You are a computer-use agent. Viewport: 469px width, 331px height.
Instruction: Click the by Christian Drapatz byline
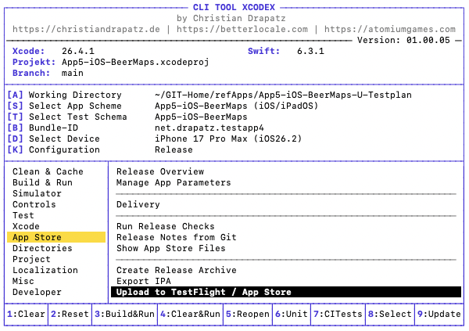pos(231,18)
